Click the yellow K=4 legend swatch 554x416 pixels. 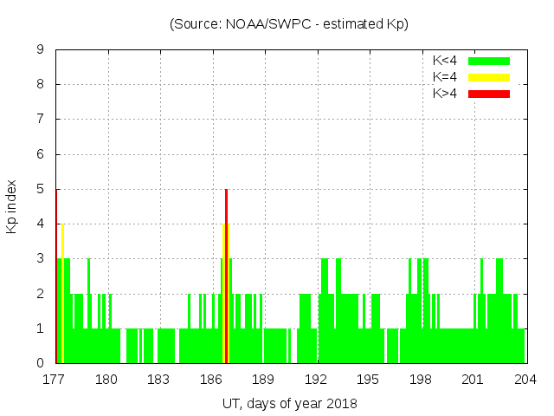(x=489, y=77)
